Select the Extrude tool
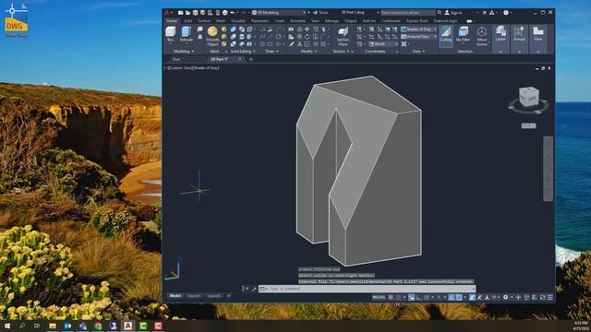 (x=187, y=34)
